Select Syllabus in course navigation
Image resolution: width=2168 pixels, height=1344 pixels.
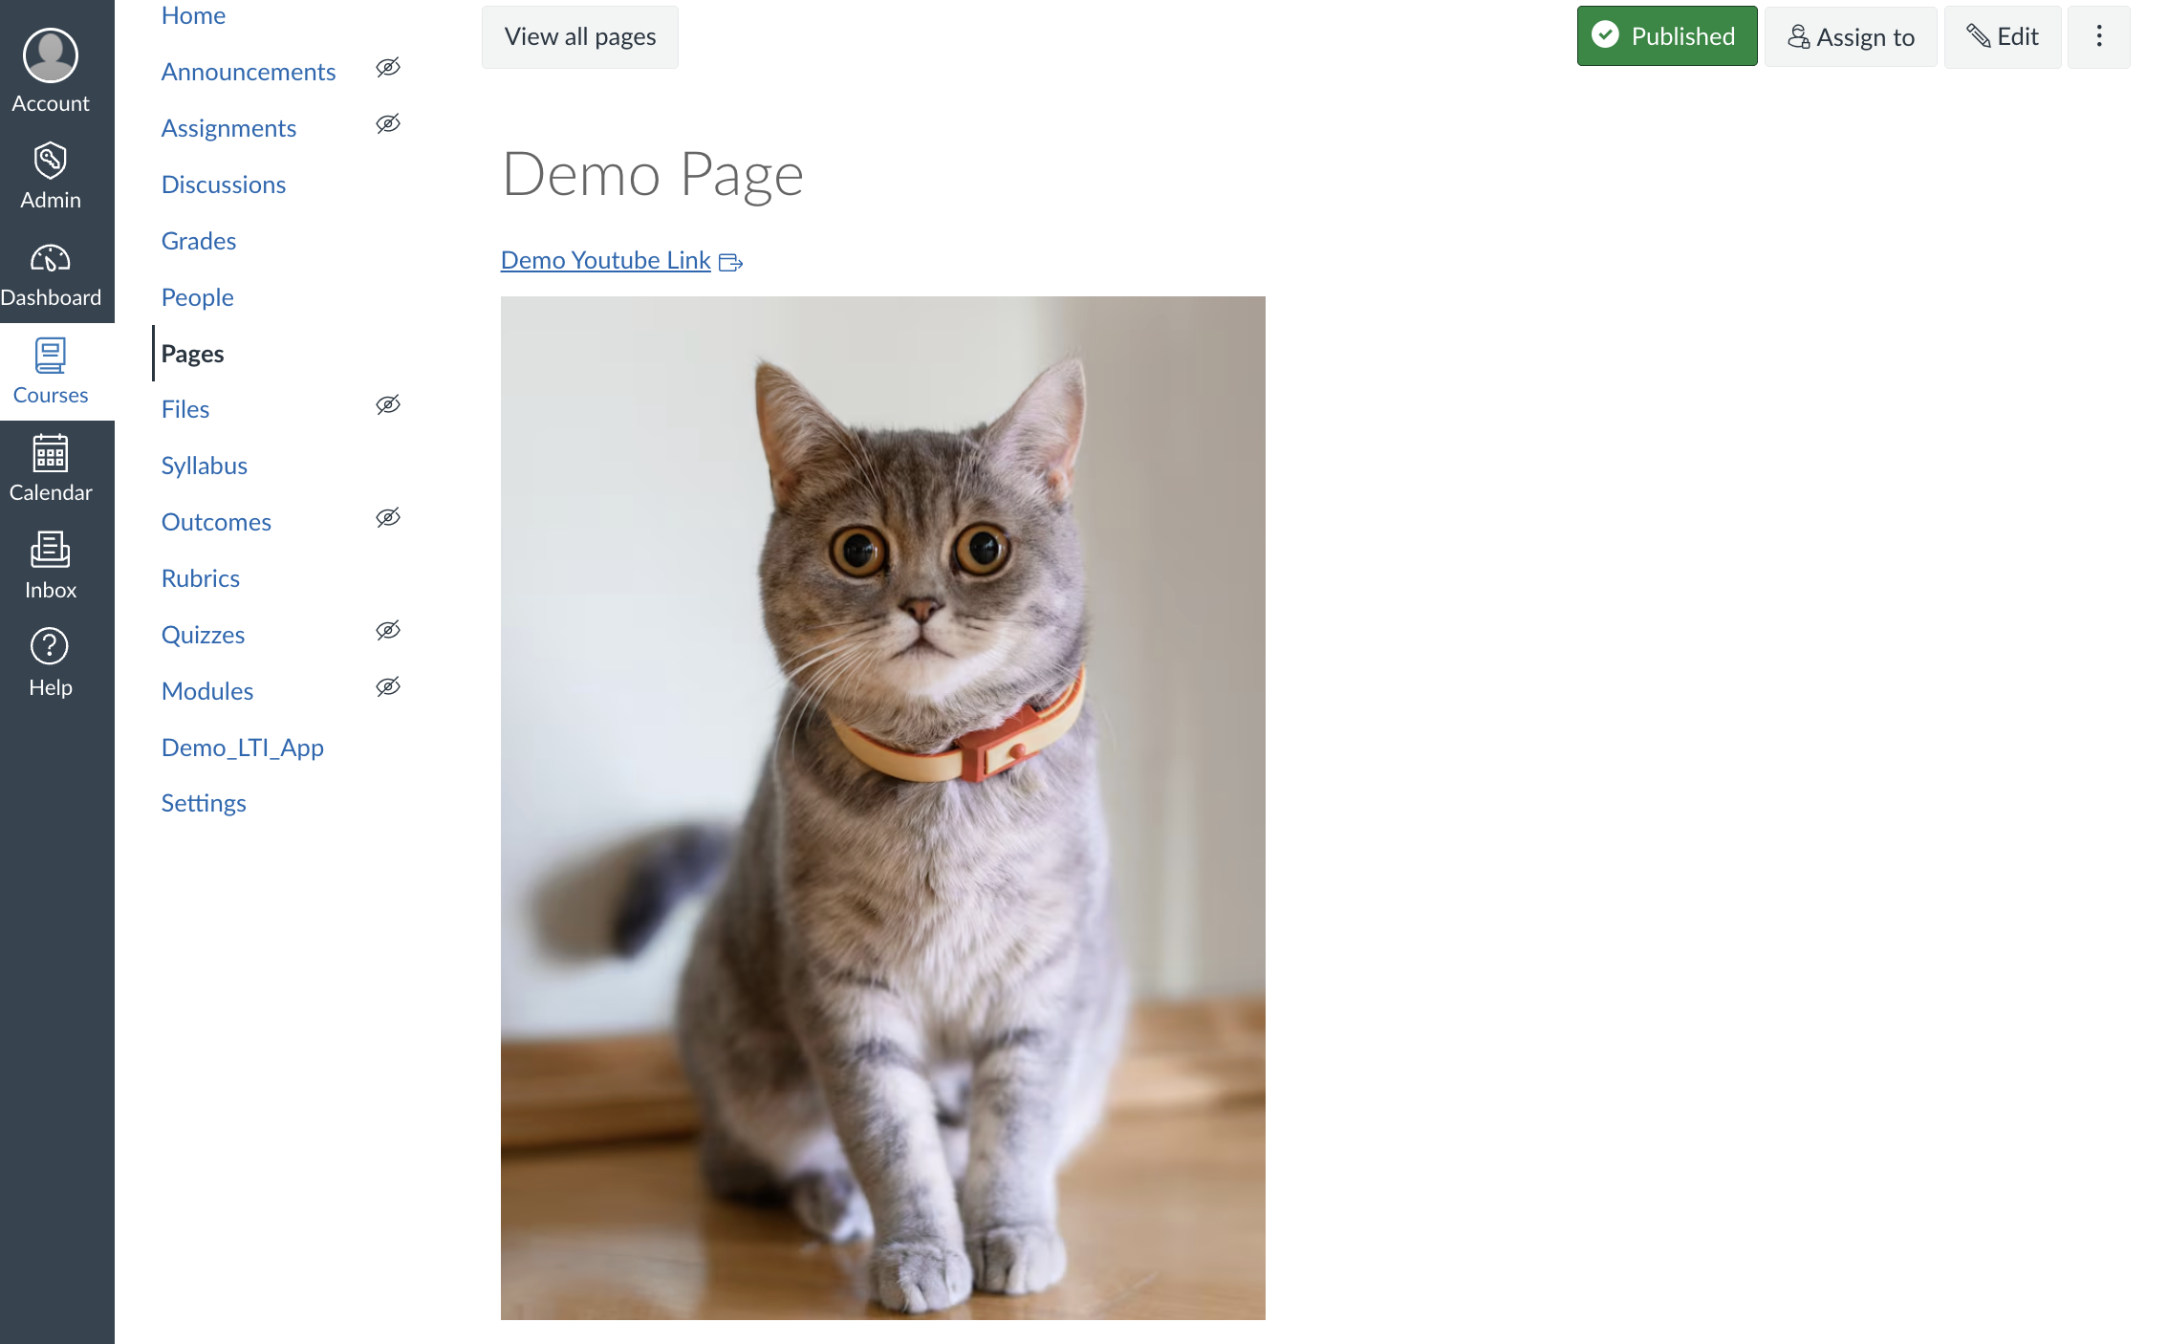click(205, 466)
